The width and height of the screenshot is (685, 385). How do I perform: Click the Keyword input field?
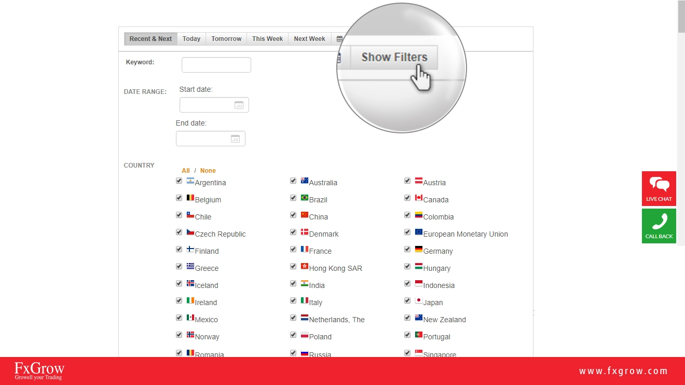(x=216, y=65)
